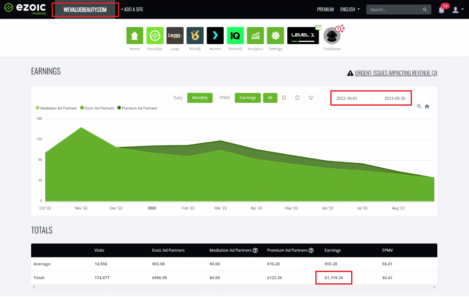Toggle Mediation Ad Partners legend series
Screen dimensions: 469x297
(x=56, y=108)
